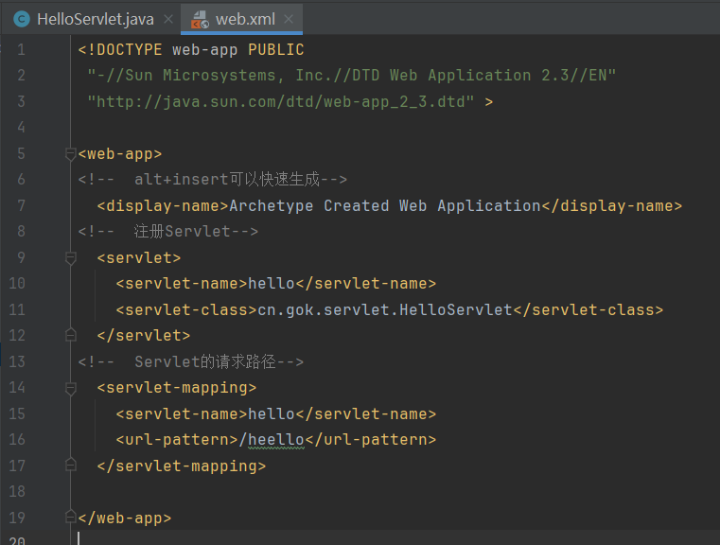Click the closing </servlet-mapping> tag
Screen dimensions: 720x545
point(182,466)
